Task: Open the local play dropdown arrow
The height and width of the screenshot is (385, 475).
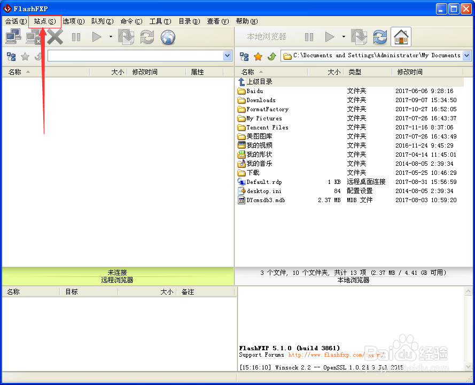Action: [x=344, y=37]
